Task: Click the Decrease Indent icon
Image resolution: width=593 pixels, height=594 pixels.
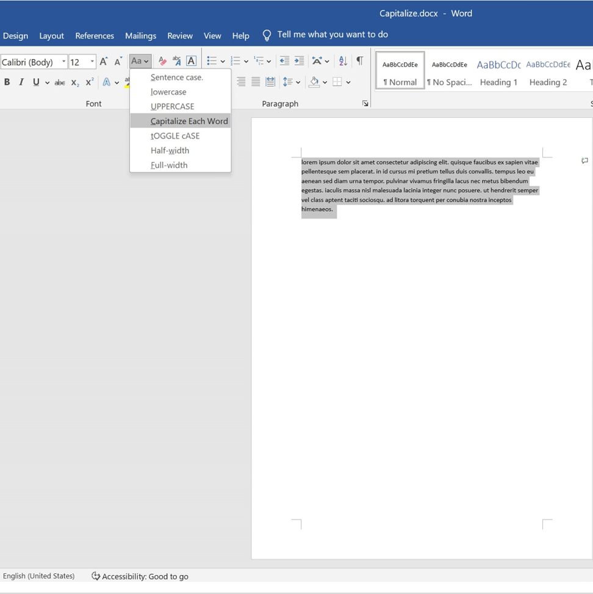Action: (284, 61)
